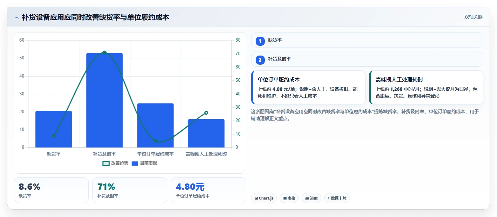
Task: Click the 高峰期人工处理耗时 blue bar
Action: tap(206, 133)
